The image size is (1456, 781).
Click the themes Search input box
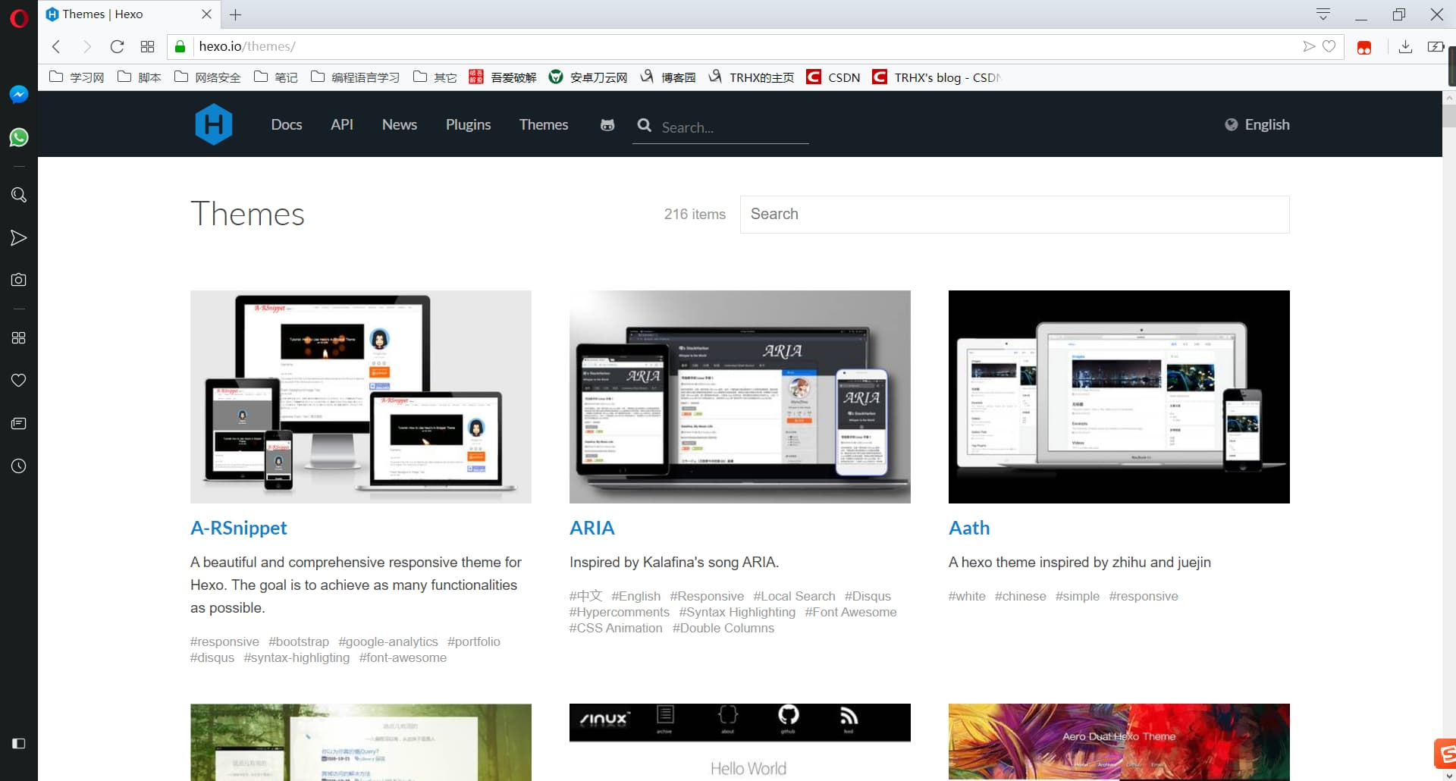click(x=1015, y=215)
